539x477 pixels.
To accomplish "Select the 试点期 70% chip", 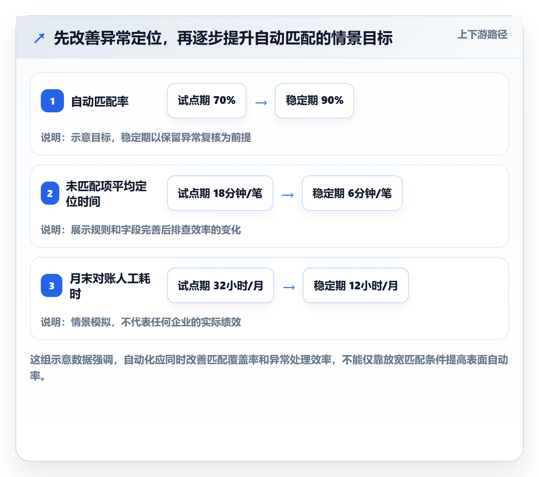I will [x=207, y=101].
